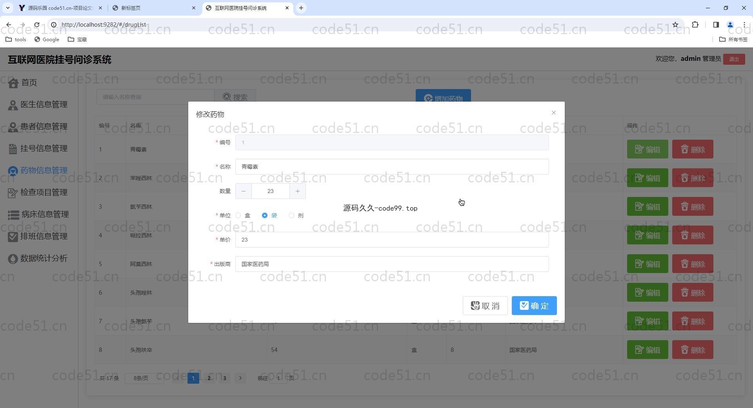Image resolution: width=753 pixels, height=408 pixels.
Task: Go to pagination page 2
Action: 209,378
